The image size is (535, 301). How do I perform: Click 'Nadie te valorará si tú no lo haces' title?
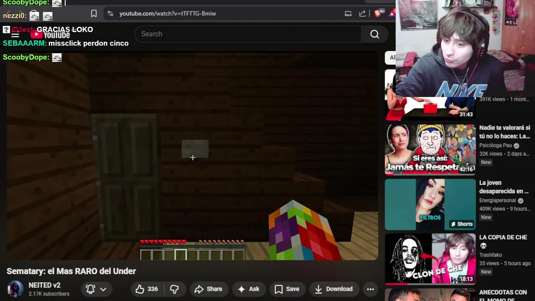504,132
